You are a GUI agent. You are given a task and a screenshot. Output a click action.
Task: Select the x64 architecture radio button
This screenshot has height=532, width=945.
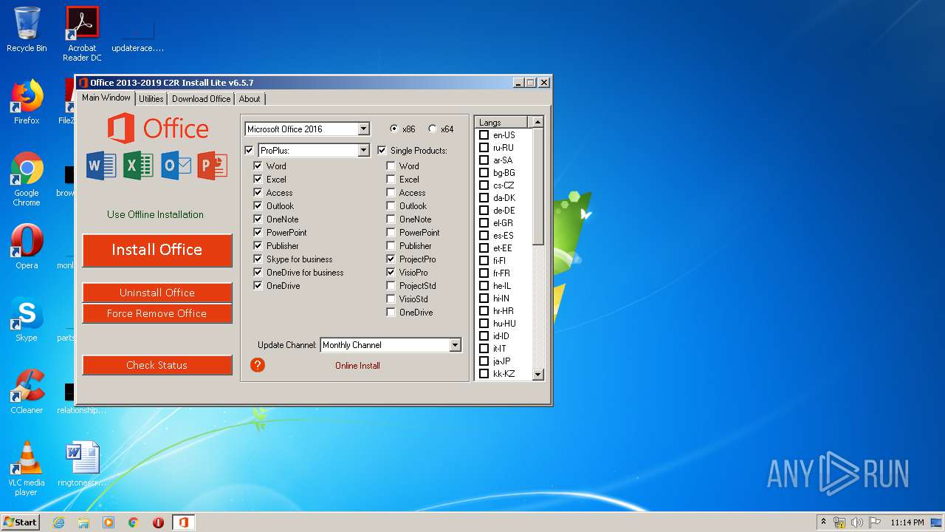click(x=432, y=129)
